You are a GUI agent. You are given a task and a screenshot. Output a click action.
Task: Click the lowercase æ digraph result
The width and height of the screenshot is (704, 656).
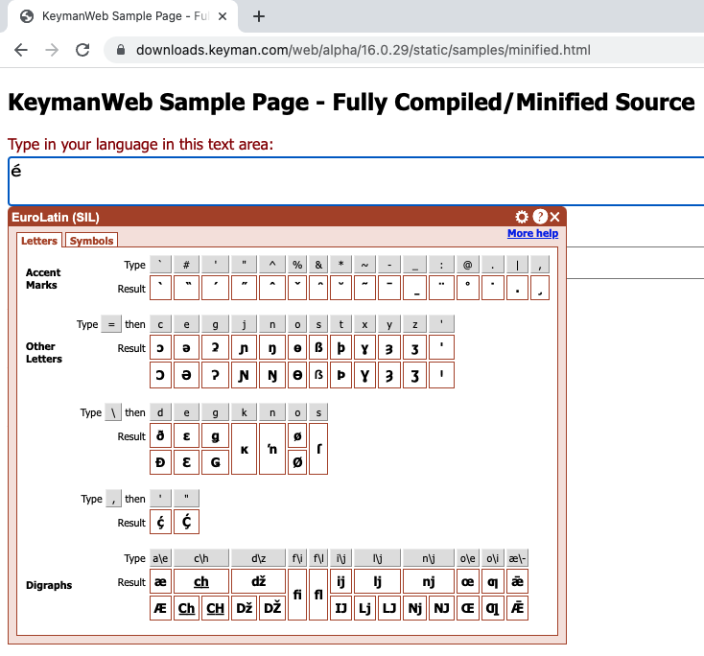click(x=160, y=581)
